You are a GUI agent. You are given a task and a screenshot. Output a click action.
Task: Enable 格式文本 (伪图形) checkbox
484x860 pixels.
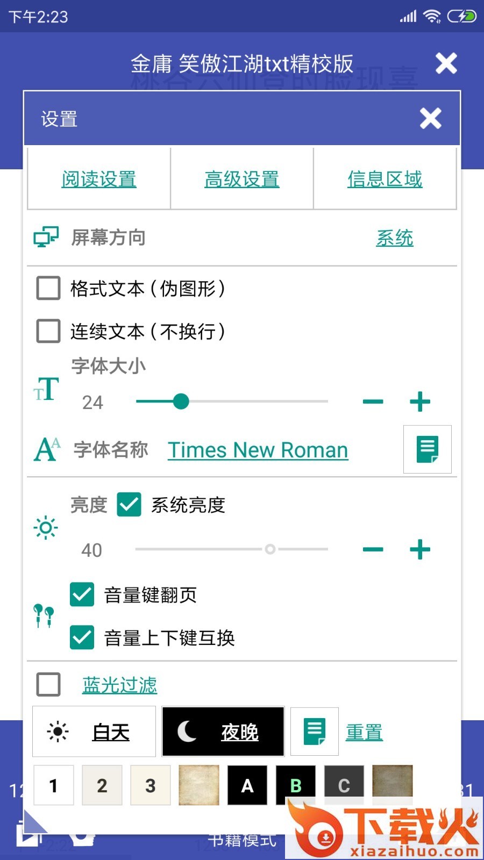coord(48,288)
